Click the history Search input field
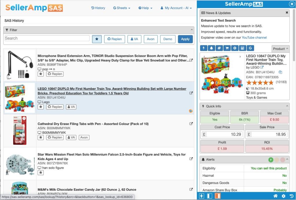 pyautogui.click(x=47, y=38)
